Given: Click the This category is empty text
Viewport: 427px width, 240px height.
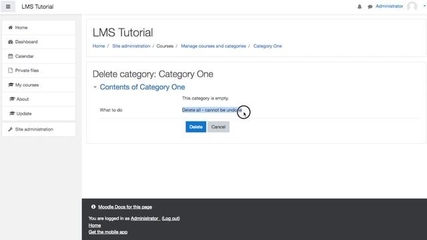Looking at the screenshot, I should (x=205, y=98).
